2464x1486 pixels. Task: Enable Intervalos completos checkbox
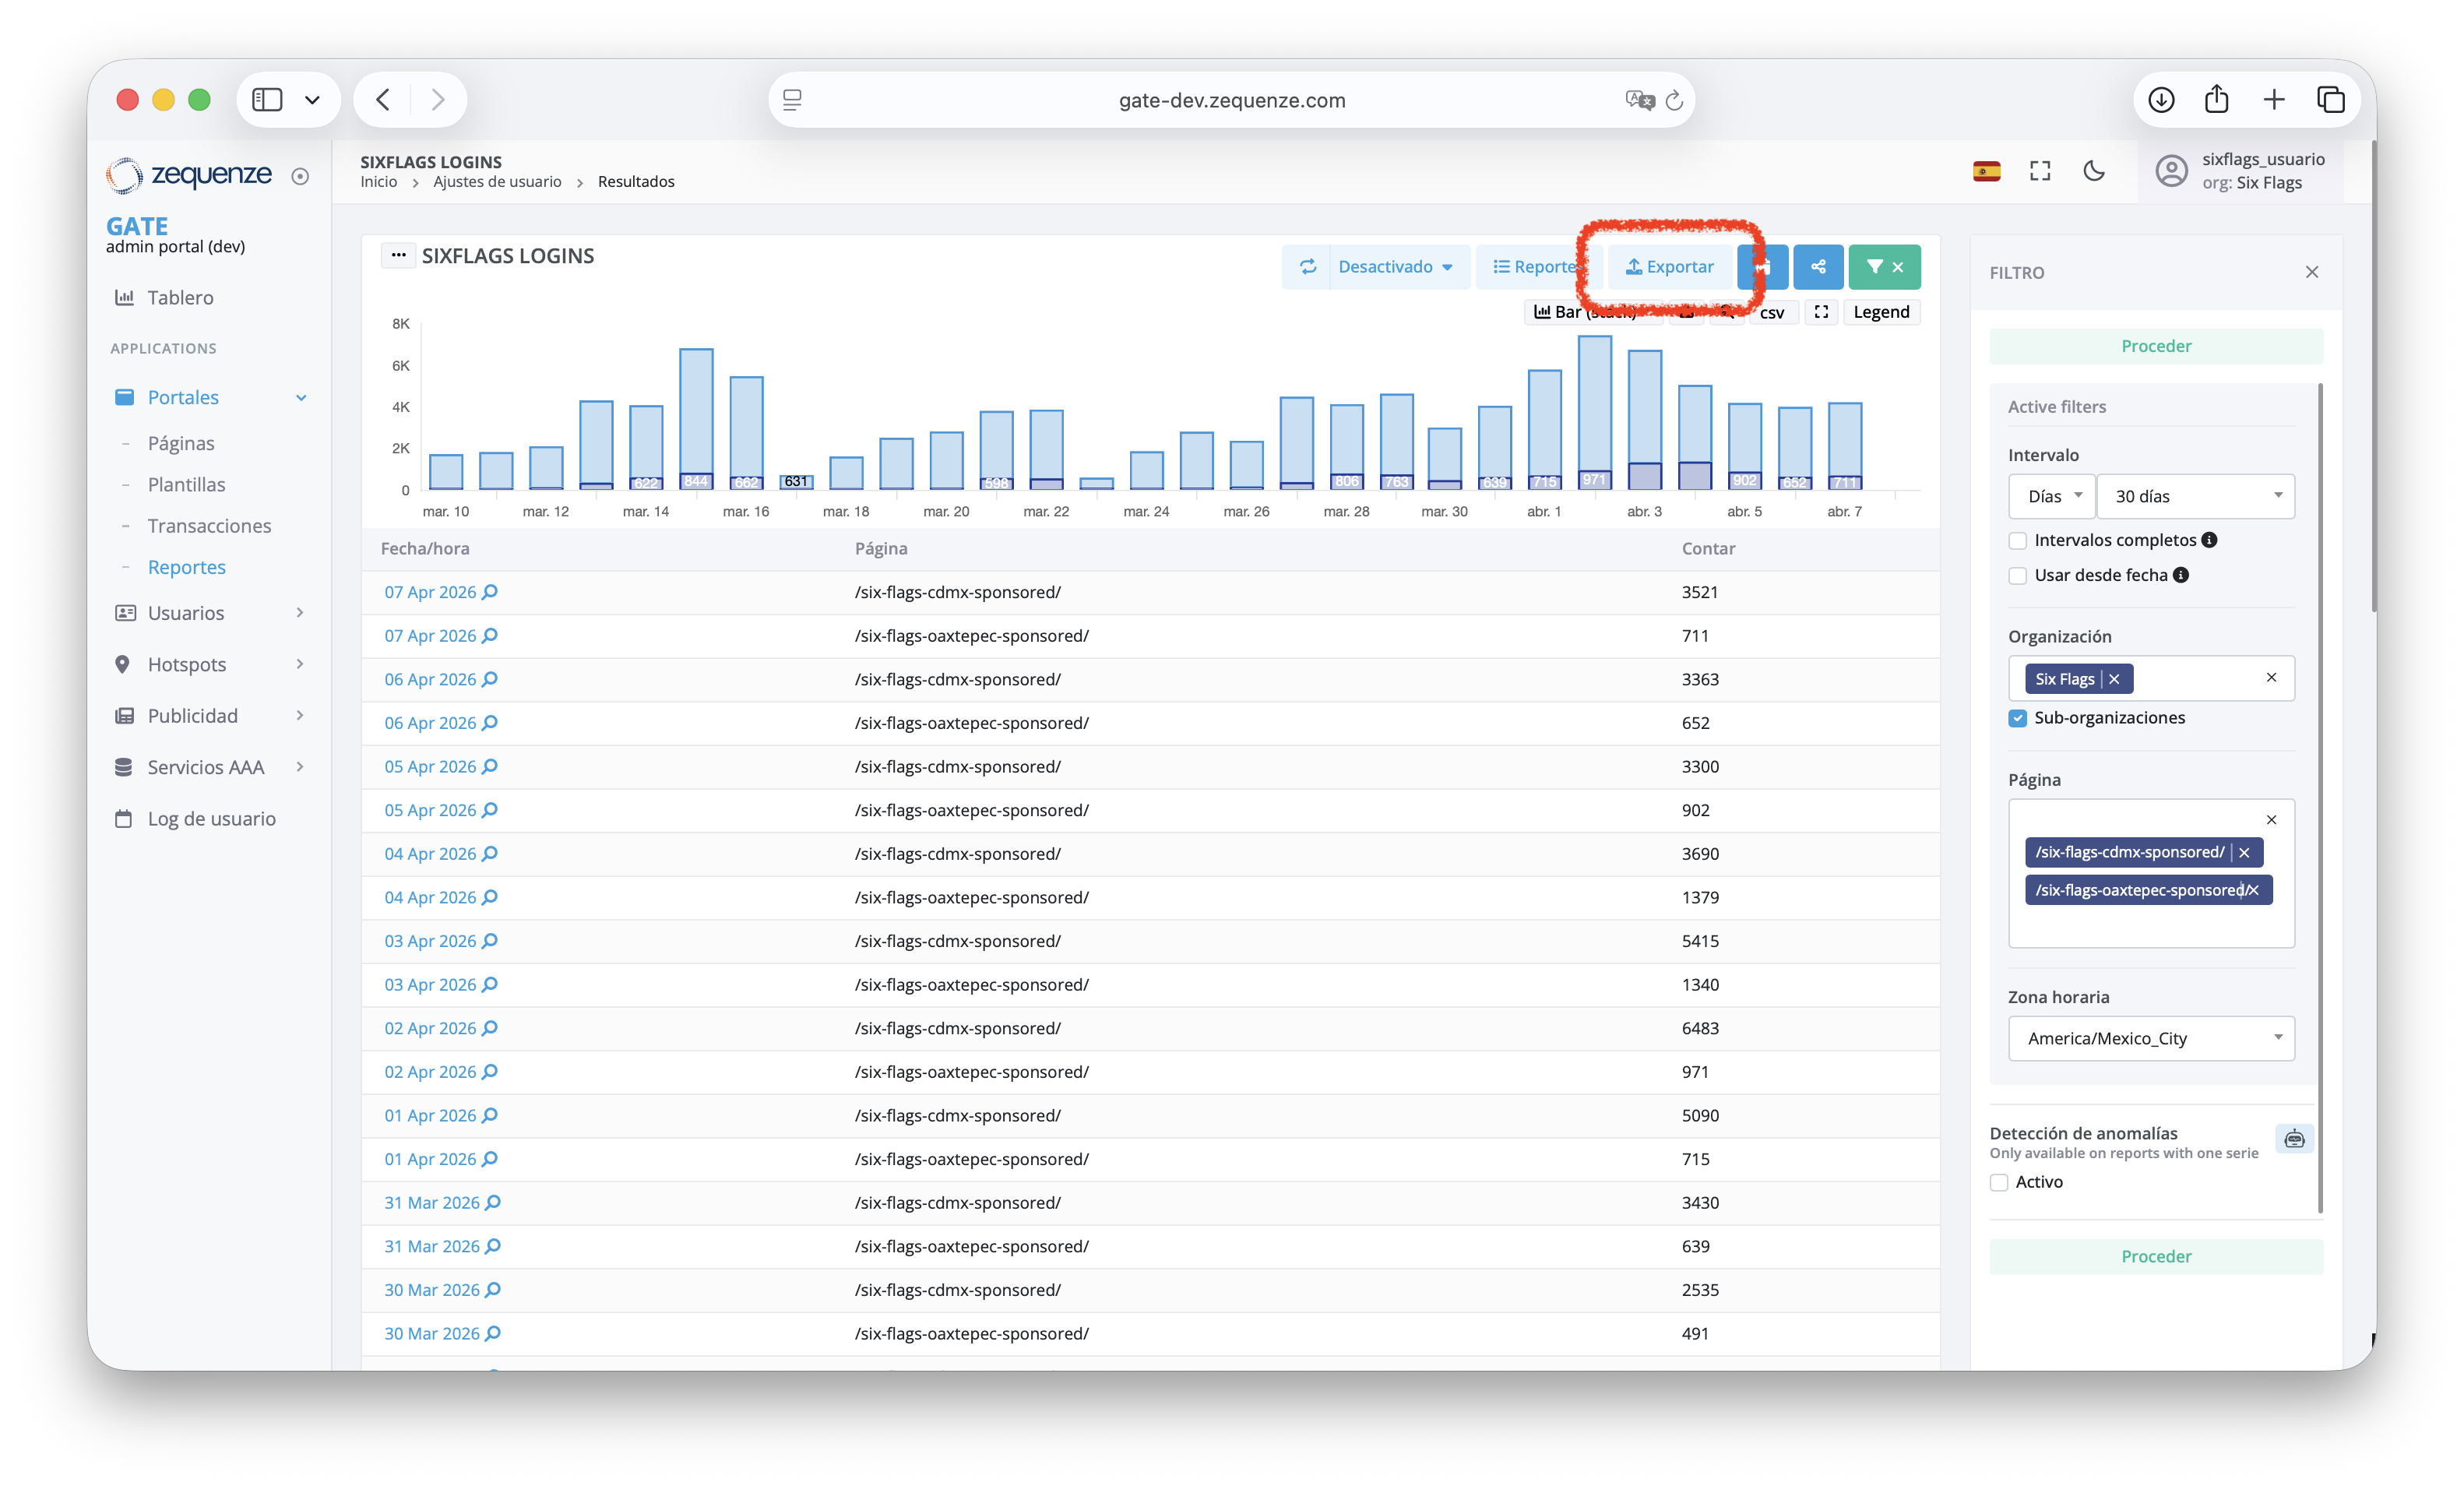pyautogui.click(x=2017, y=541)
